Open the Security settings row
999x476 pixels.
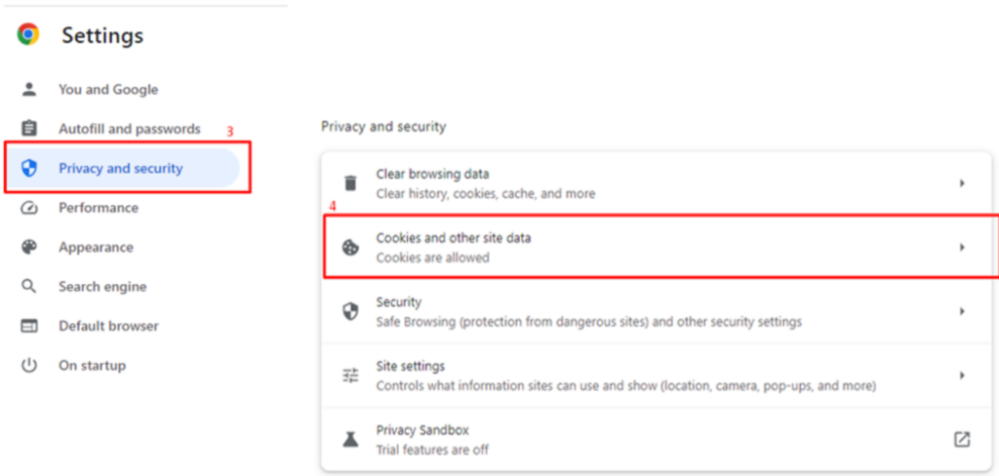click(x=585, y=311)
